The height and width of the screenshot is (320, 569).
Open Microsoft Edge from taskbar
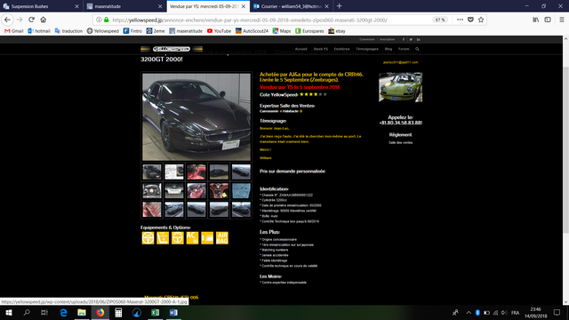coord(63,312)
